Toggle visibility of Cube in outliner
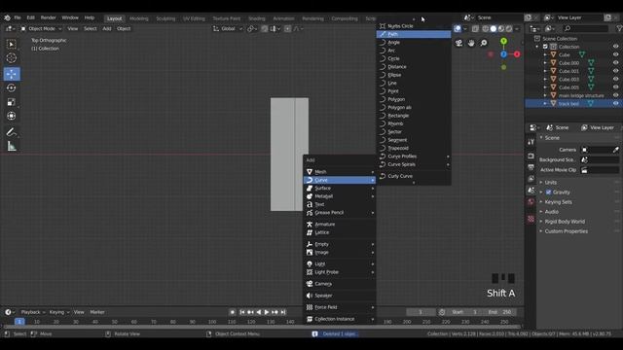This screenshot has width=623, height=350. (615, 54)
